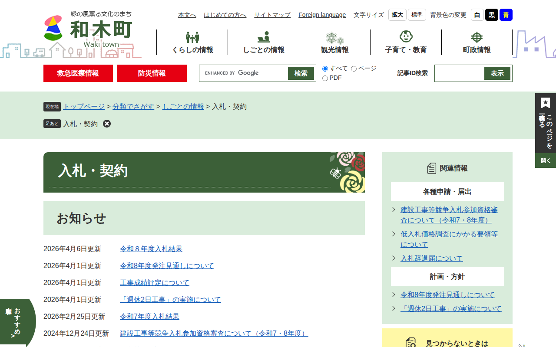Click the red 救急医療情報 button
This screenshot has height=347, width=556.
tap(78, 73)
